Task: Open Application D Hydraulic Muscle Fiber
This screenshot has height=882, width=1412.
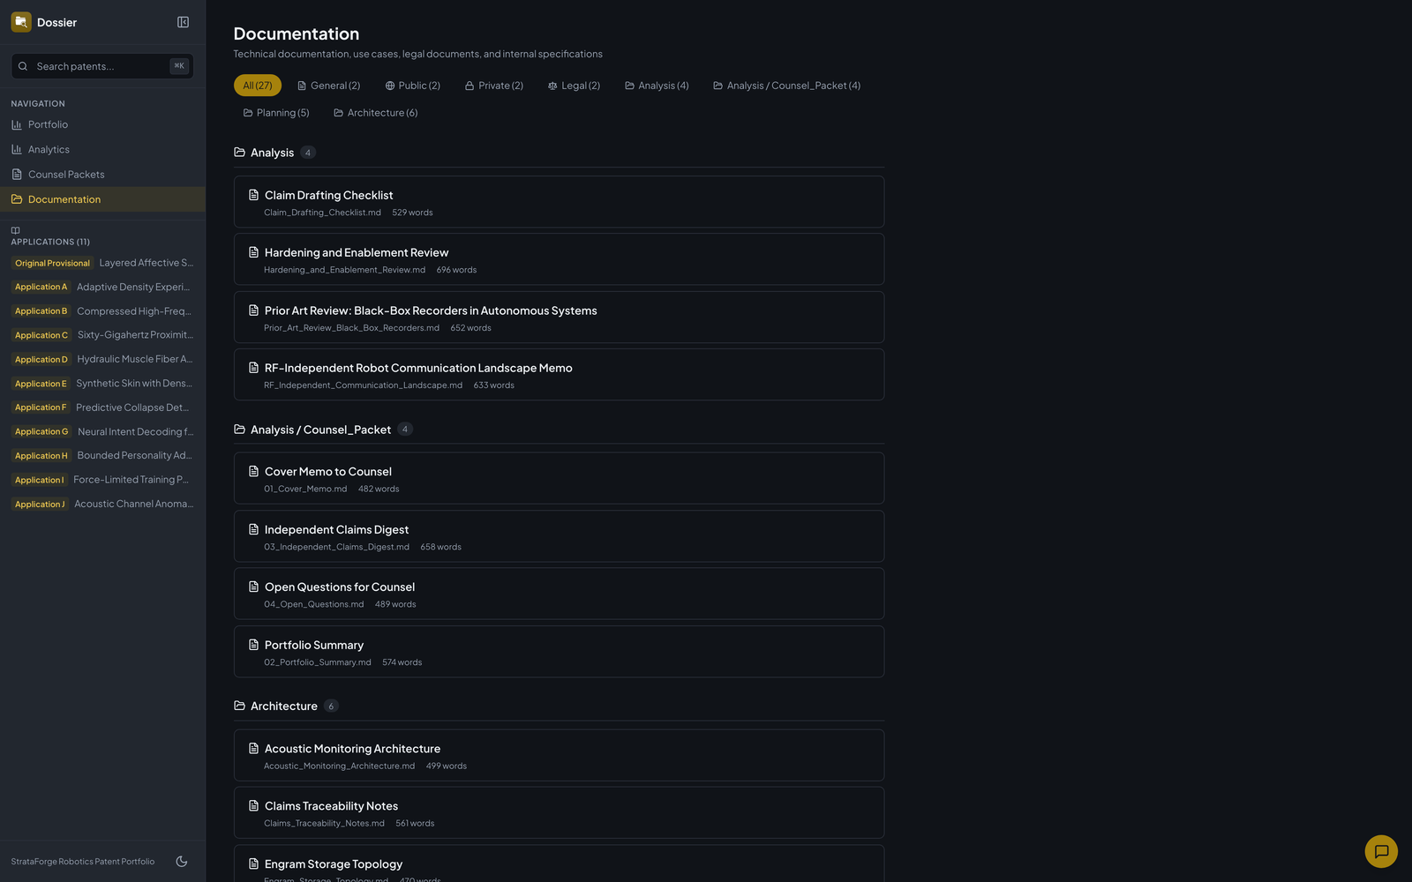Action: [102, 359]
